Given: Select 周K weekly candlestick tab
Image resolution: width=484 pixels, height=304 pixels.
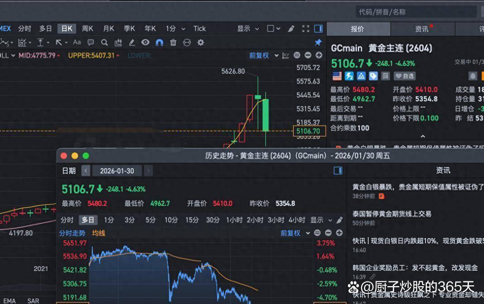Looking at the screenshot, I should (x=88, y=29).
